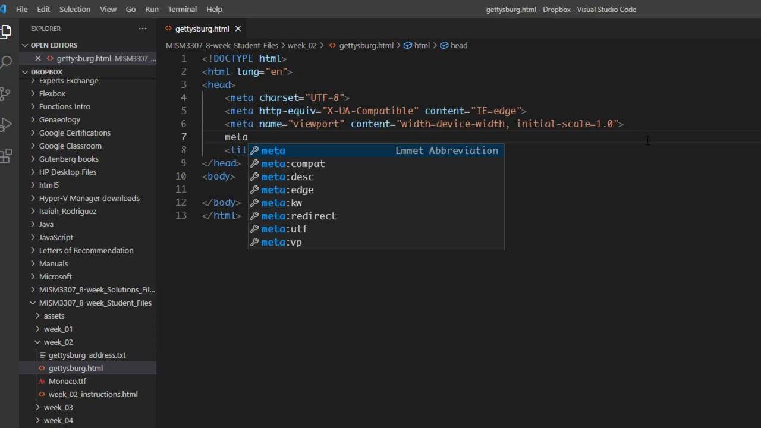This screenshot has width=761, height=428.
Task: Open week_02_instructions.html in the explorer
Action: click(x=93, y=394)
